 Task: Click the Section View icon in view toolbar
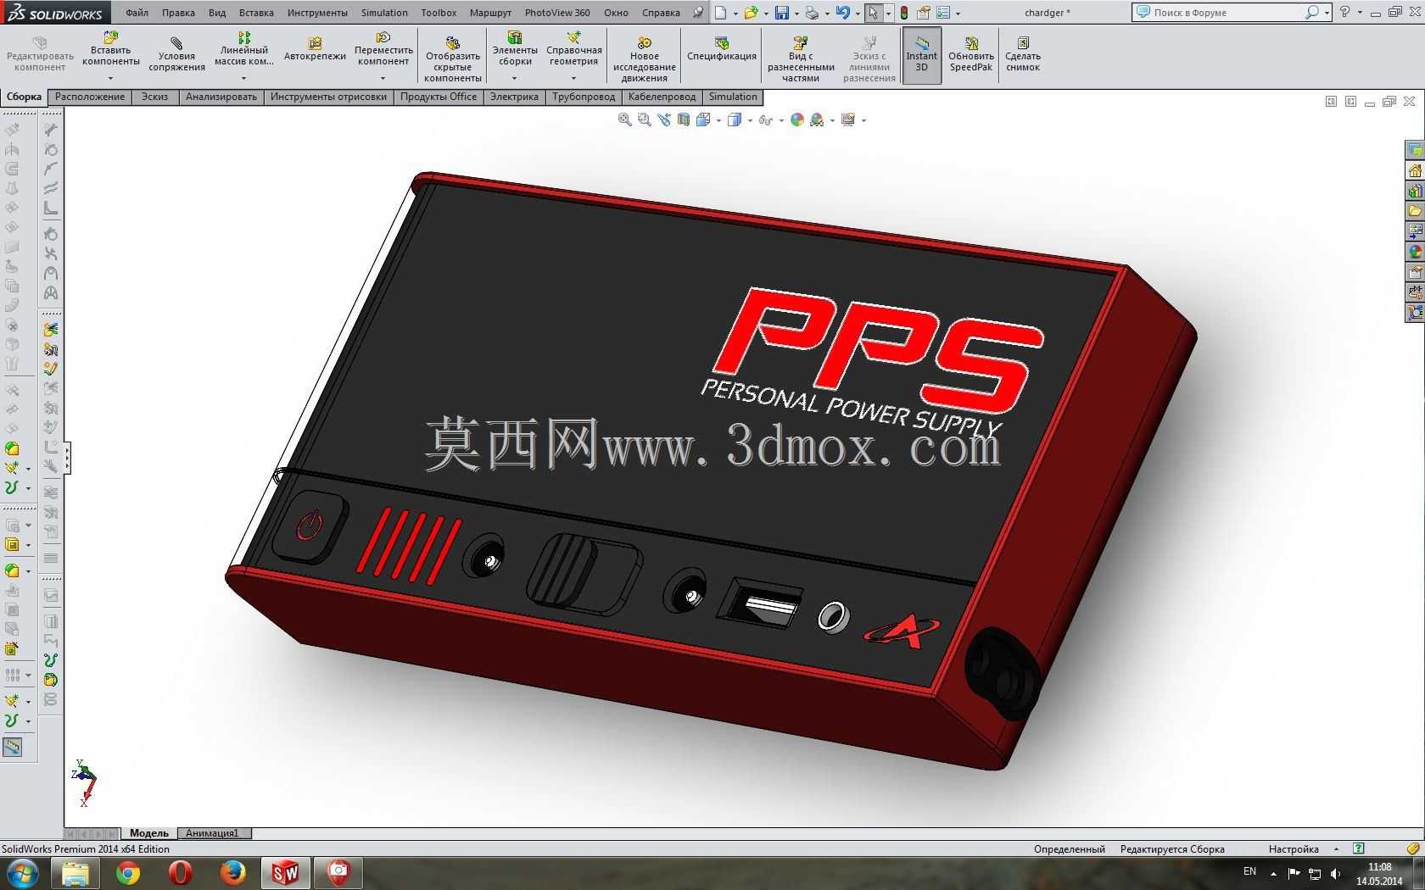coord(684,120)
